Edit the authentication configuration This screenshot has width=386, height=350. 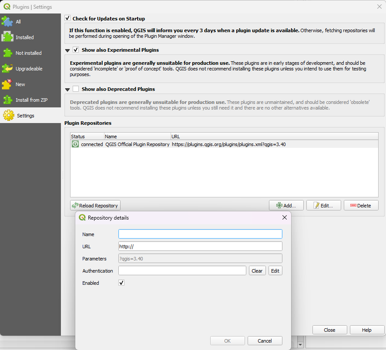pos(275,270)
